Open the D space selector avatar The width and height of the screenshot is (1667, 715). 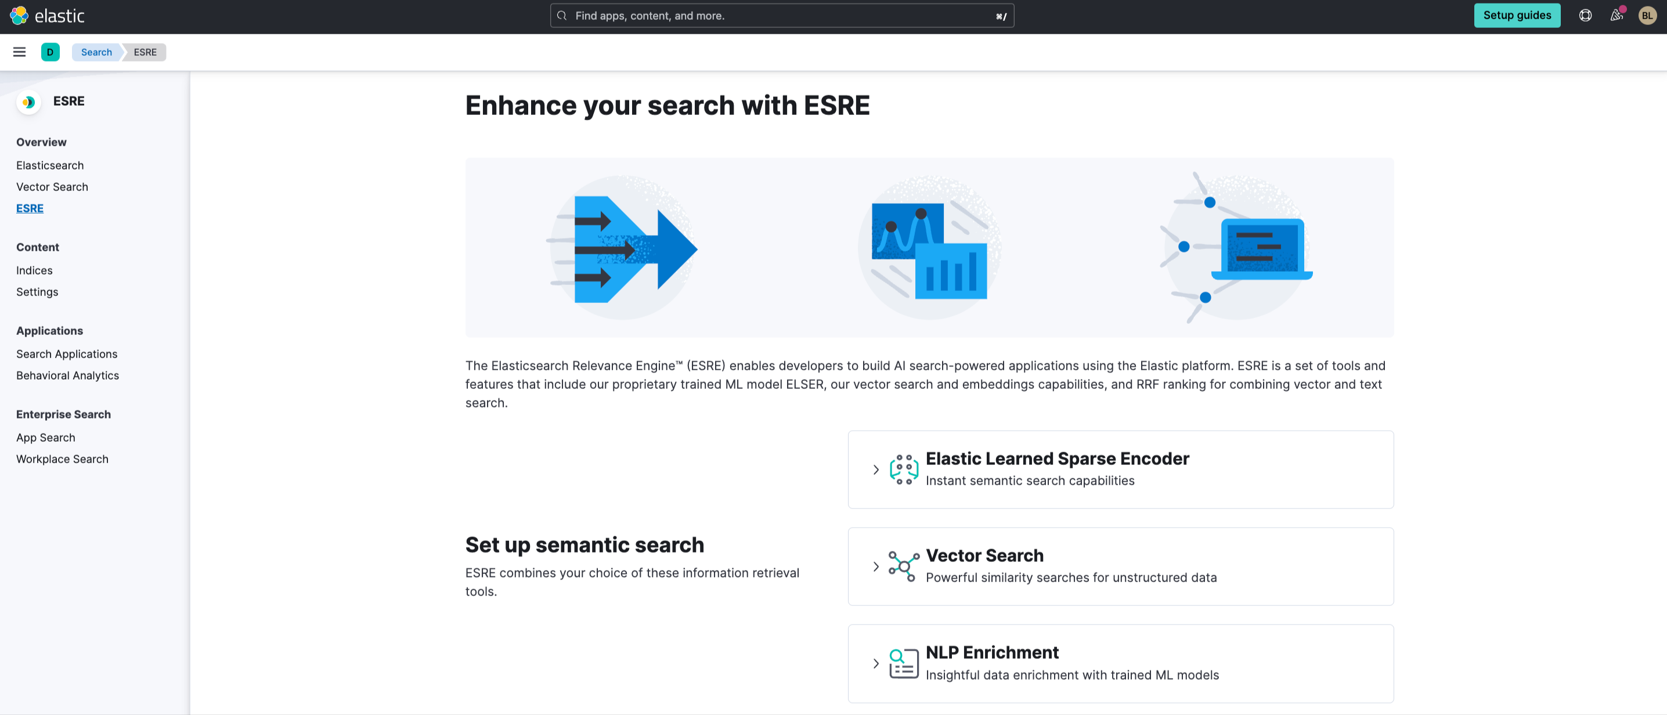tap(50, 52)
